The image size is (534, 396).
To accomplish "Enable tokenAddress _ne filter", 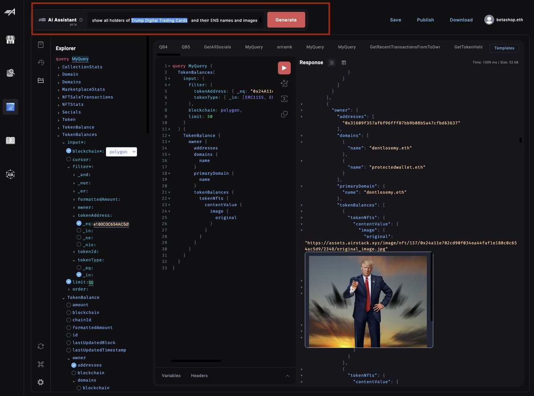I will (79, 238).
